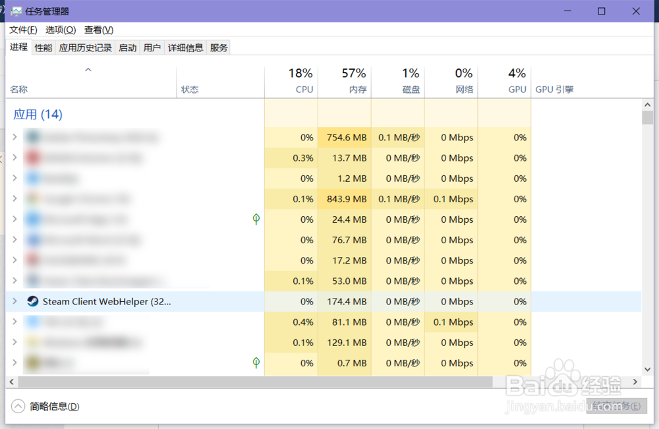
Task: Open the 查看(V) menu
Action: [99, 30]
